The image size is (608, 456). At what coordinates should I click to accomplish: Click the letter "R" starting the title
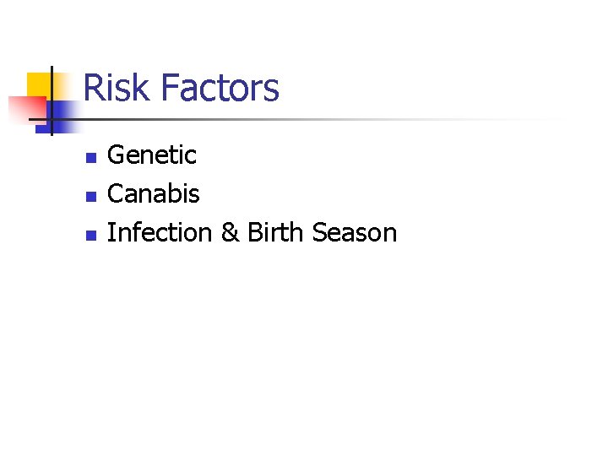93,88
